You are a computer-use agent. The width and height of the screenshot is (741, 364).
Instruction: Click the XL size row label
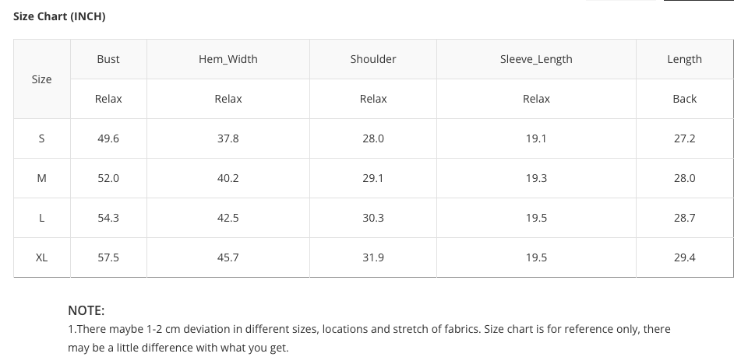pos(41,257)
